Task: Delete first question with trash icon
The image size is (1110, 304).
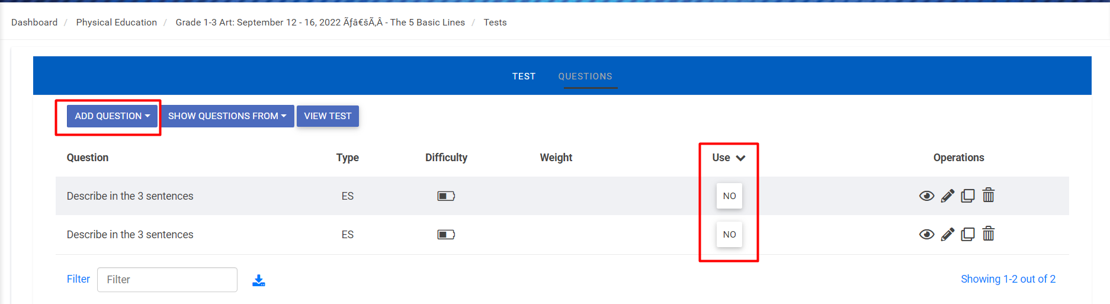Action: [988, 195]
